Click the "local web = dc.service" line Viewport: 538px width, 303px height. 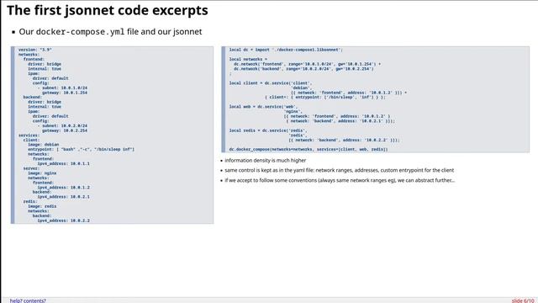263,107
